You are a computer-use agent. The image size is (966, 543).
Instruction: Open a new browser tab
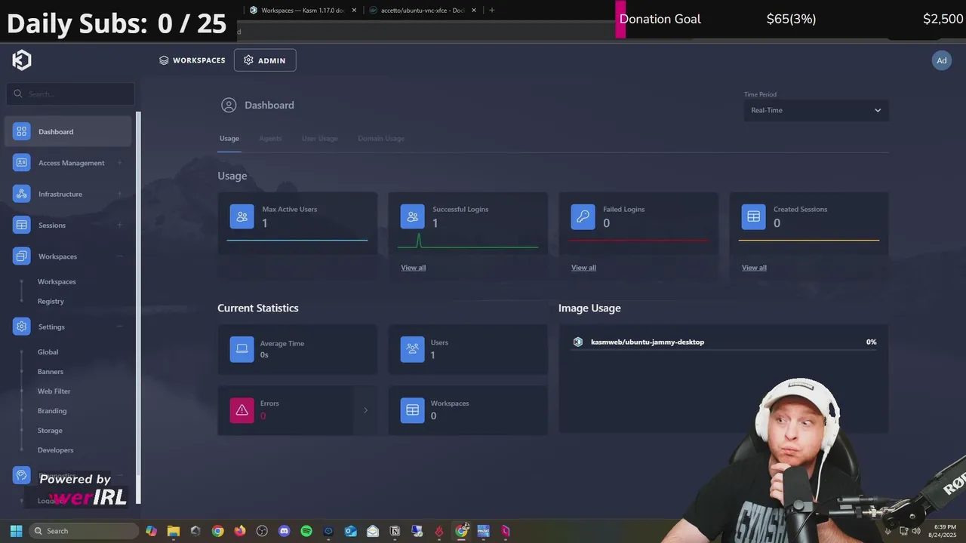point(492,11)
